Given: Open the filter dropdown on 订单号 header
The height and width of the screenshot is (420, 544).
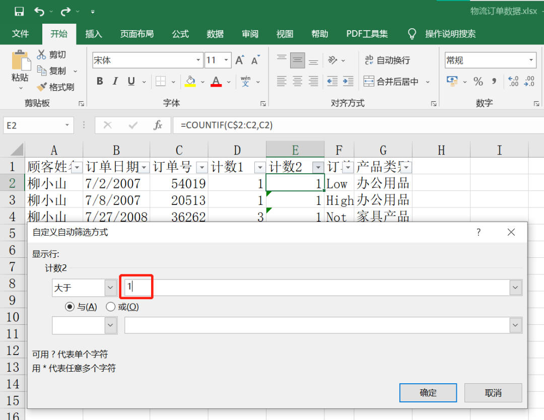Looking at the screenshot, I should click(201, 168).
